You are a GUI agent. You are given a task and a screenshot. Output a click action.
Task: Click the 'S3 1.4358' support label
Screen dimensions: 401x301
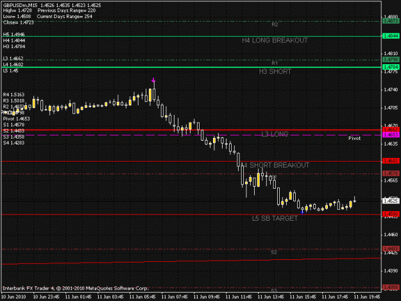[14, 137]
